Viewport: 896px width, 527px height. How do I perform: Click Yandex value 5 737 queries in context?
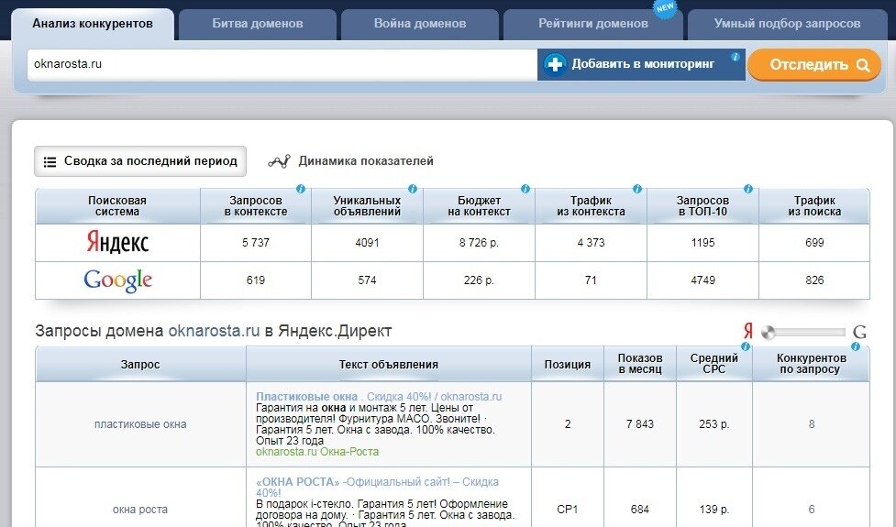pos(256,243)
